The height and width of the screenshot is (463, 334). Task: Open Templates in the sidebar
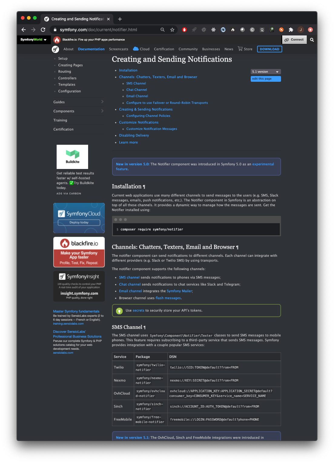coord(67,84)
